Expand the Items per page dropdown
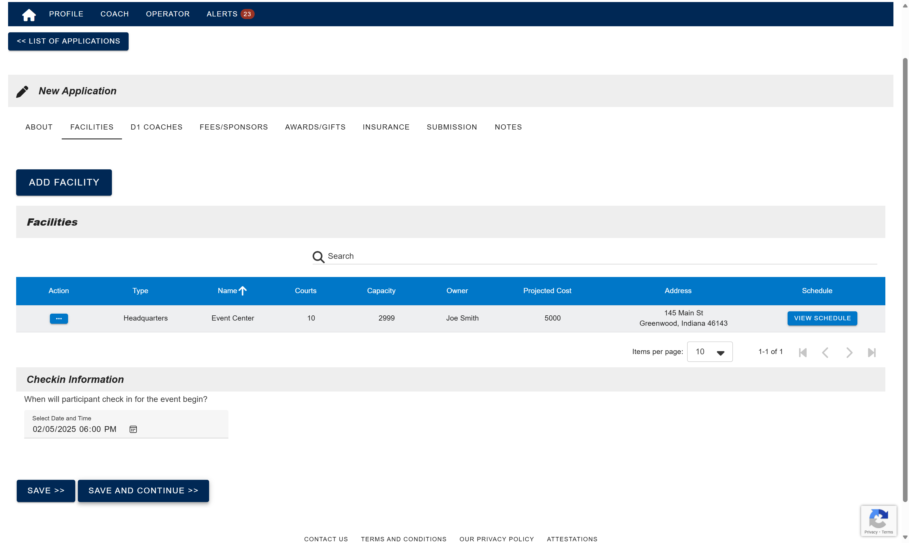The height and width of the screenshot is (543, 909). (710, 352)
